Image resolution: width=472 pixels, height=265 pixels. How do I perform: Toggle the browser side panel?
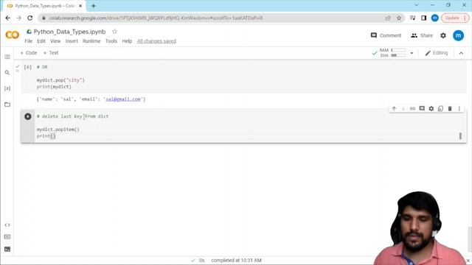click(x=424, y=18)
